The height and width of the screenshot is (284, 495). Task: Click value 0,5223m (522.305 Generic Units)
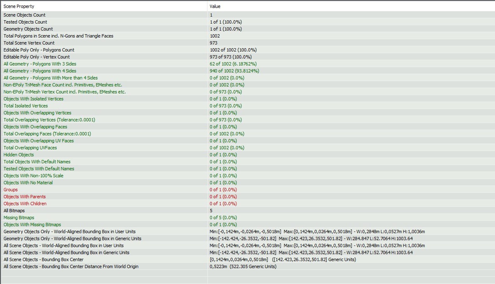243,267
